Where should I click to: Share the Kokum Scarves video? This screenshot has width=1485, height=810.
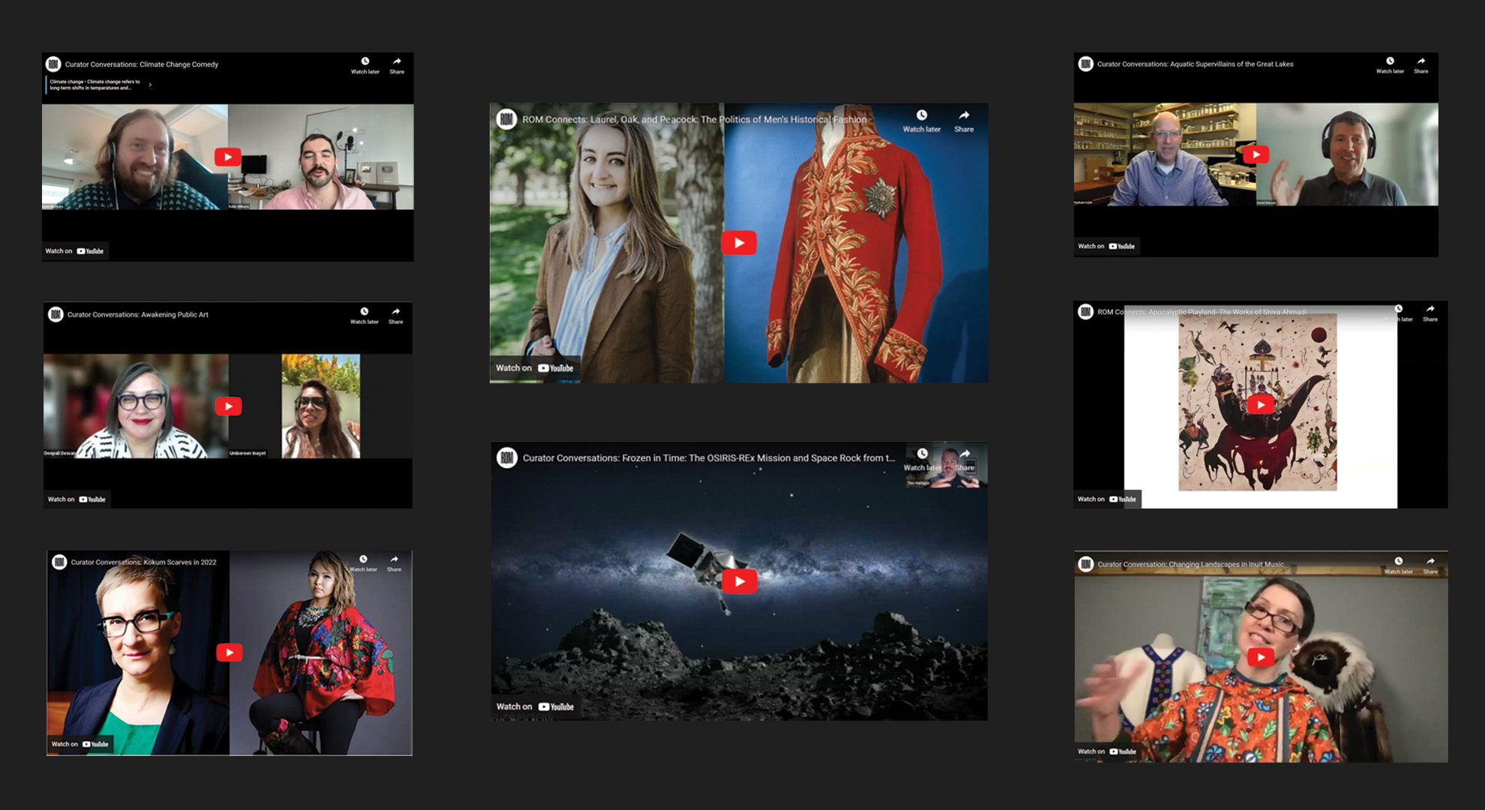point(394,563)
